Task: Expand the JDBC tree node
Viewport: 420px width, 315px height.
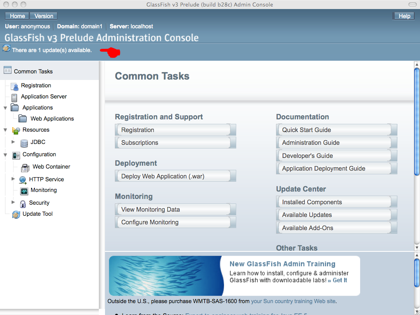Action: coord(13,142)
